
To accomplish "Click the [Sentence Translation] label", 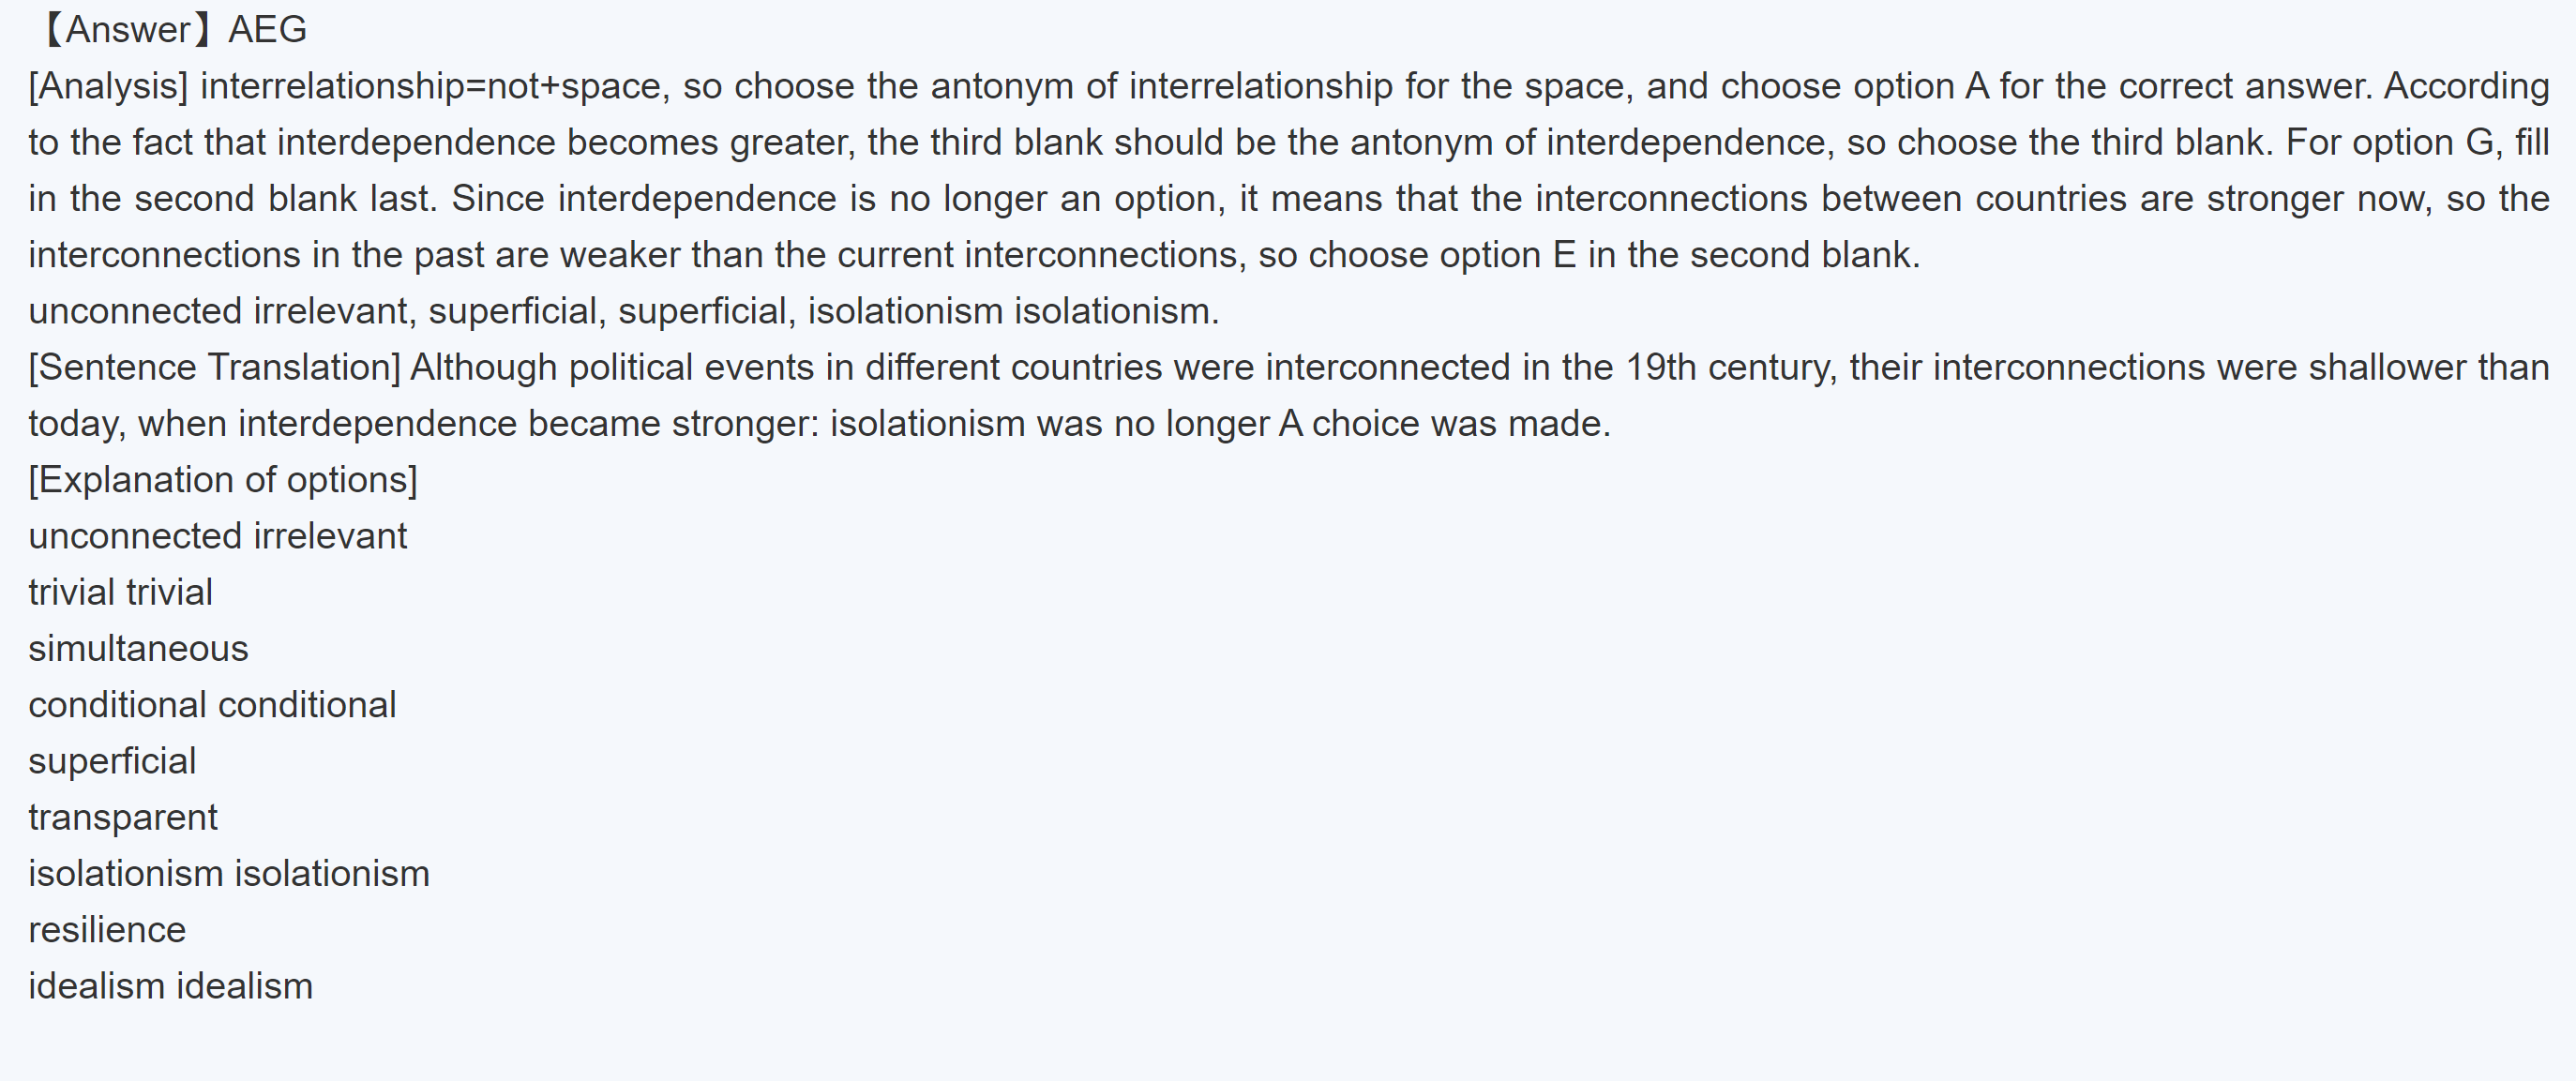I will click(x=214, y=368).
